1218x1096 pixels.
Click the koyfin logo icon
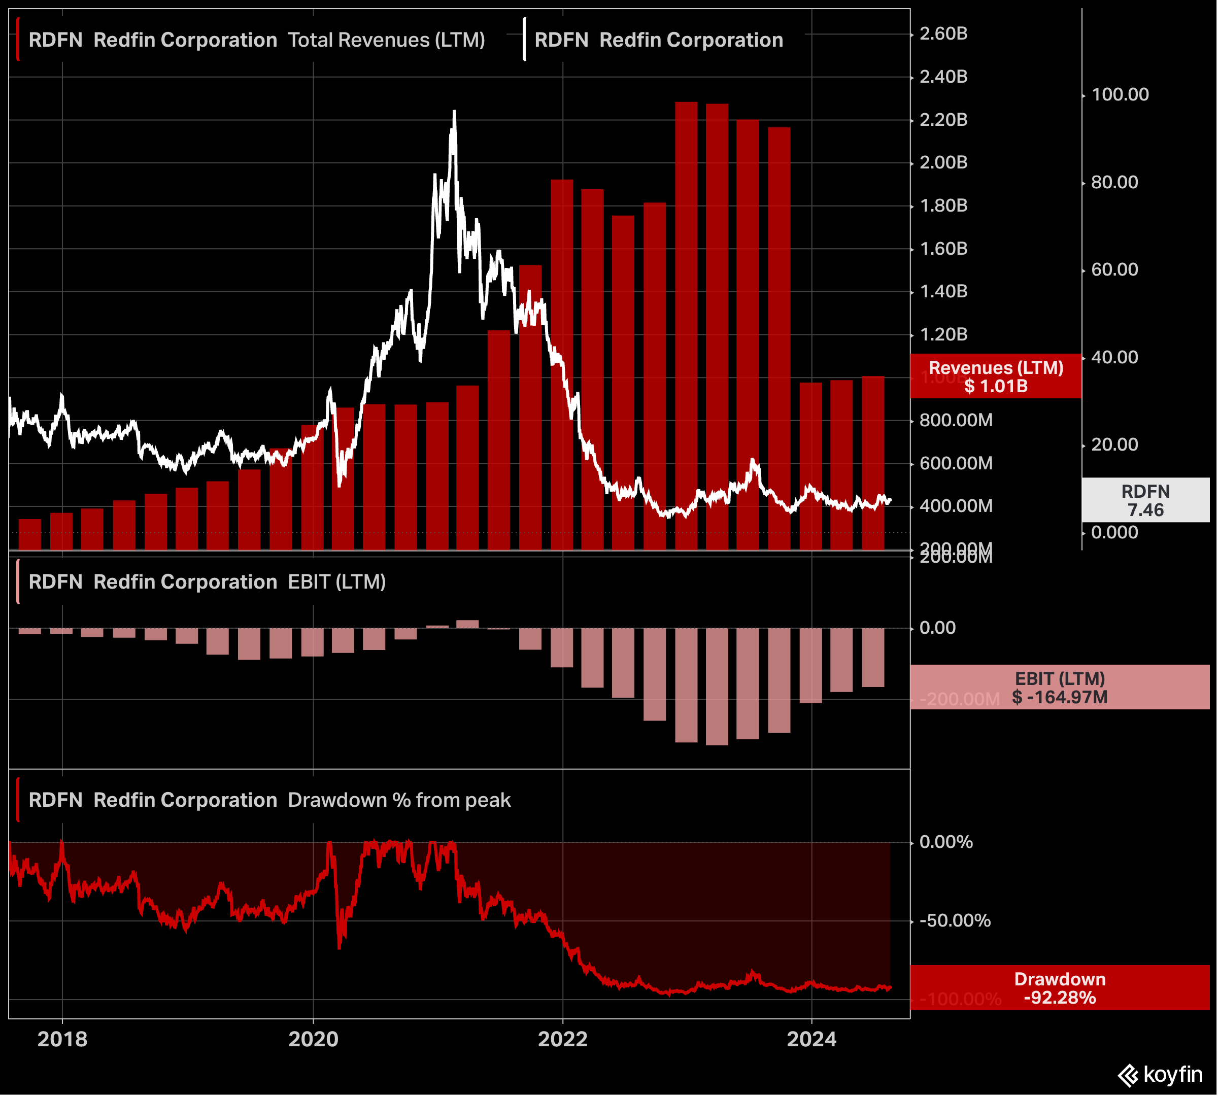pyautogui.click(x=1128, y=1076)
